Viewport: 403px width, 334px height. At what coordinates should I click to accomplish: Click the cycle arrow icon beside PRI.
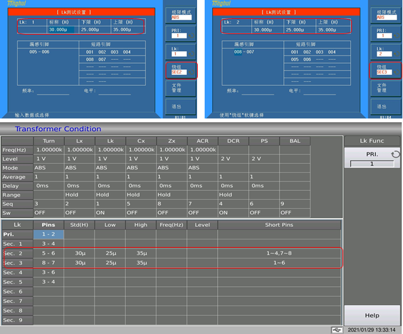(395, 154)
